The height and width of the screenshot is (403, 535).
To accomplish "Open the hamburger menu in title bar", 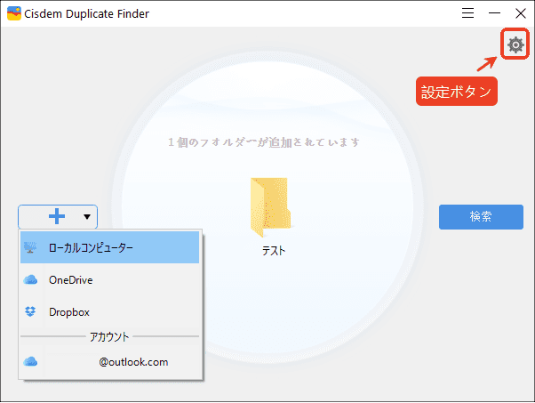I will click(468, 13).
